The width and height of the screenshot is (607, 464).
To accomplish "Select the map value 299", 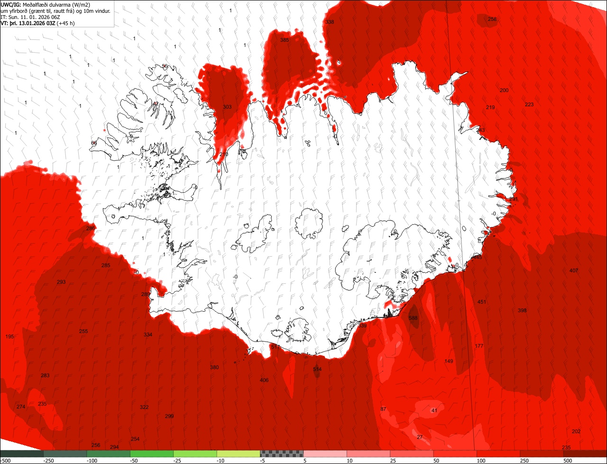I will 169,416.
